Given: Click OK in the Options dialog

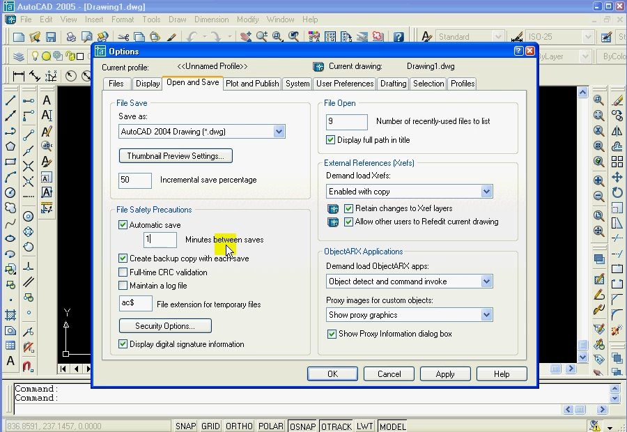Looking at the screenshot, I should tap(332, 374).
